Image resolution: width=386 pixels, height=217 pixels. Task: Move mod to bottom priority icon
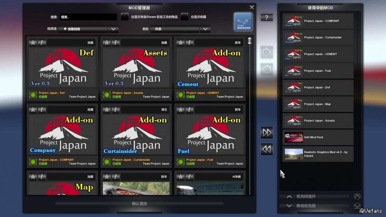point(357,206)
